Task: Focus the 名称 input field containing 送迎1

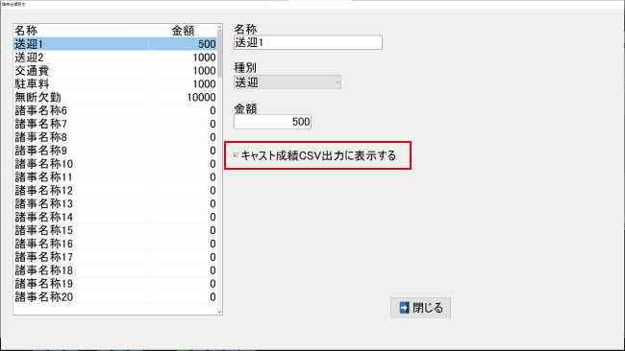Action: [x=308, y=42]
